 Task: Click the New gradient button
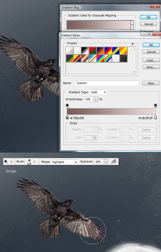151,83
